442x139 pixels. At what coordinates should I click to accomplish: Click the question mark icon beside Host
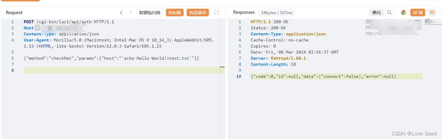37,28
